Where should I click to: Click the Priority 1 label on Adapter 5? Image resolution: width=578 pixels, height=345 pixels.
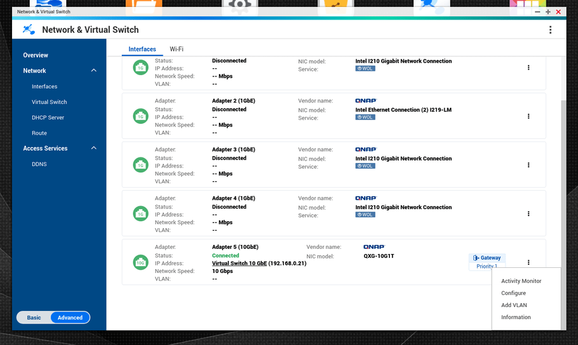(x=487, y=266)
